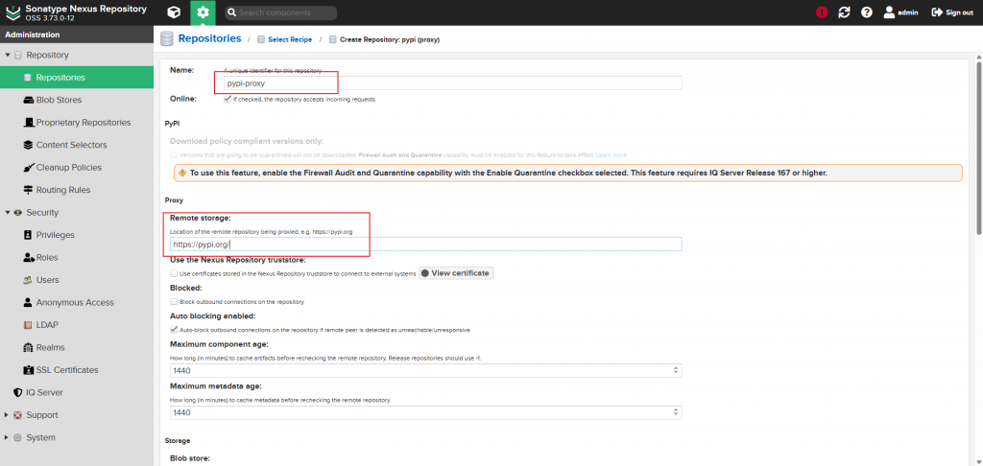Click the Browse cube icon in header
The image size is (983, 466).
click(174, 12)
